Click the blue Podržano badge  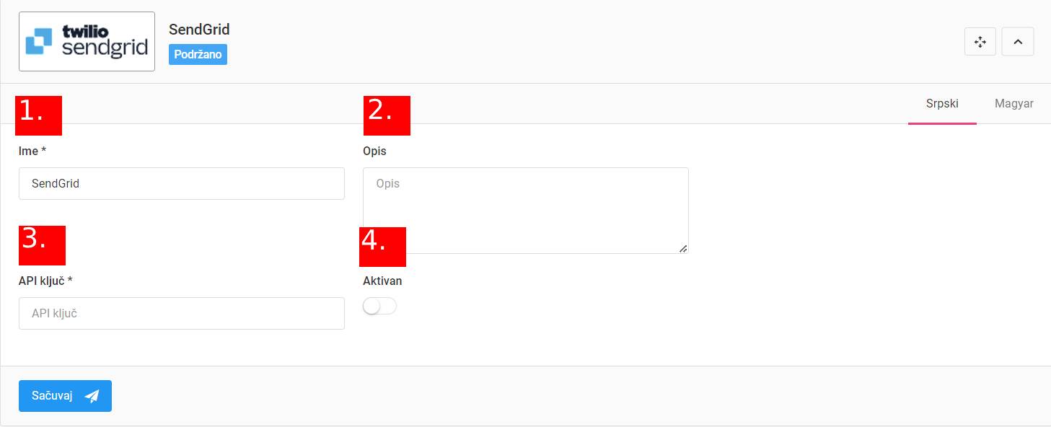(x=198, y=55)
